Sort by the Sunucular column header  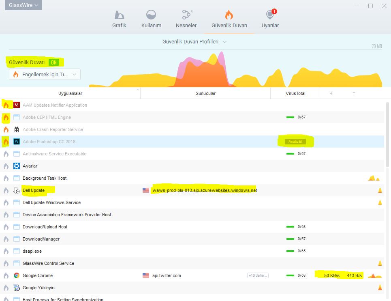205,93
